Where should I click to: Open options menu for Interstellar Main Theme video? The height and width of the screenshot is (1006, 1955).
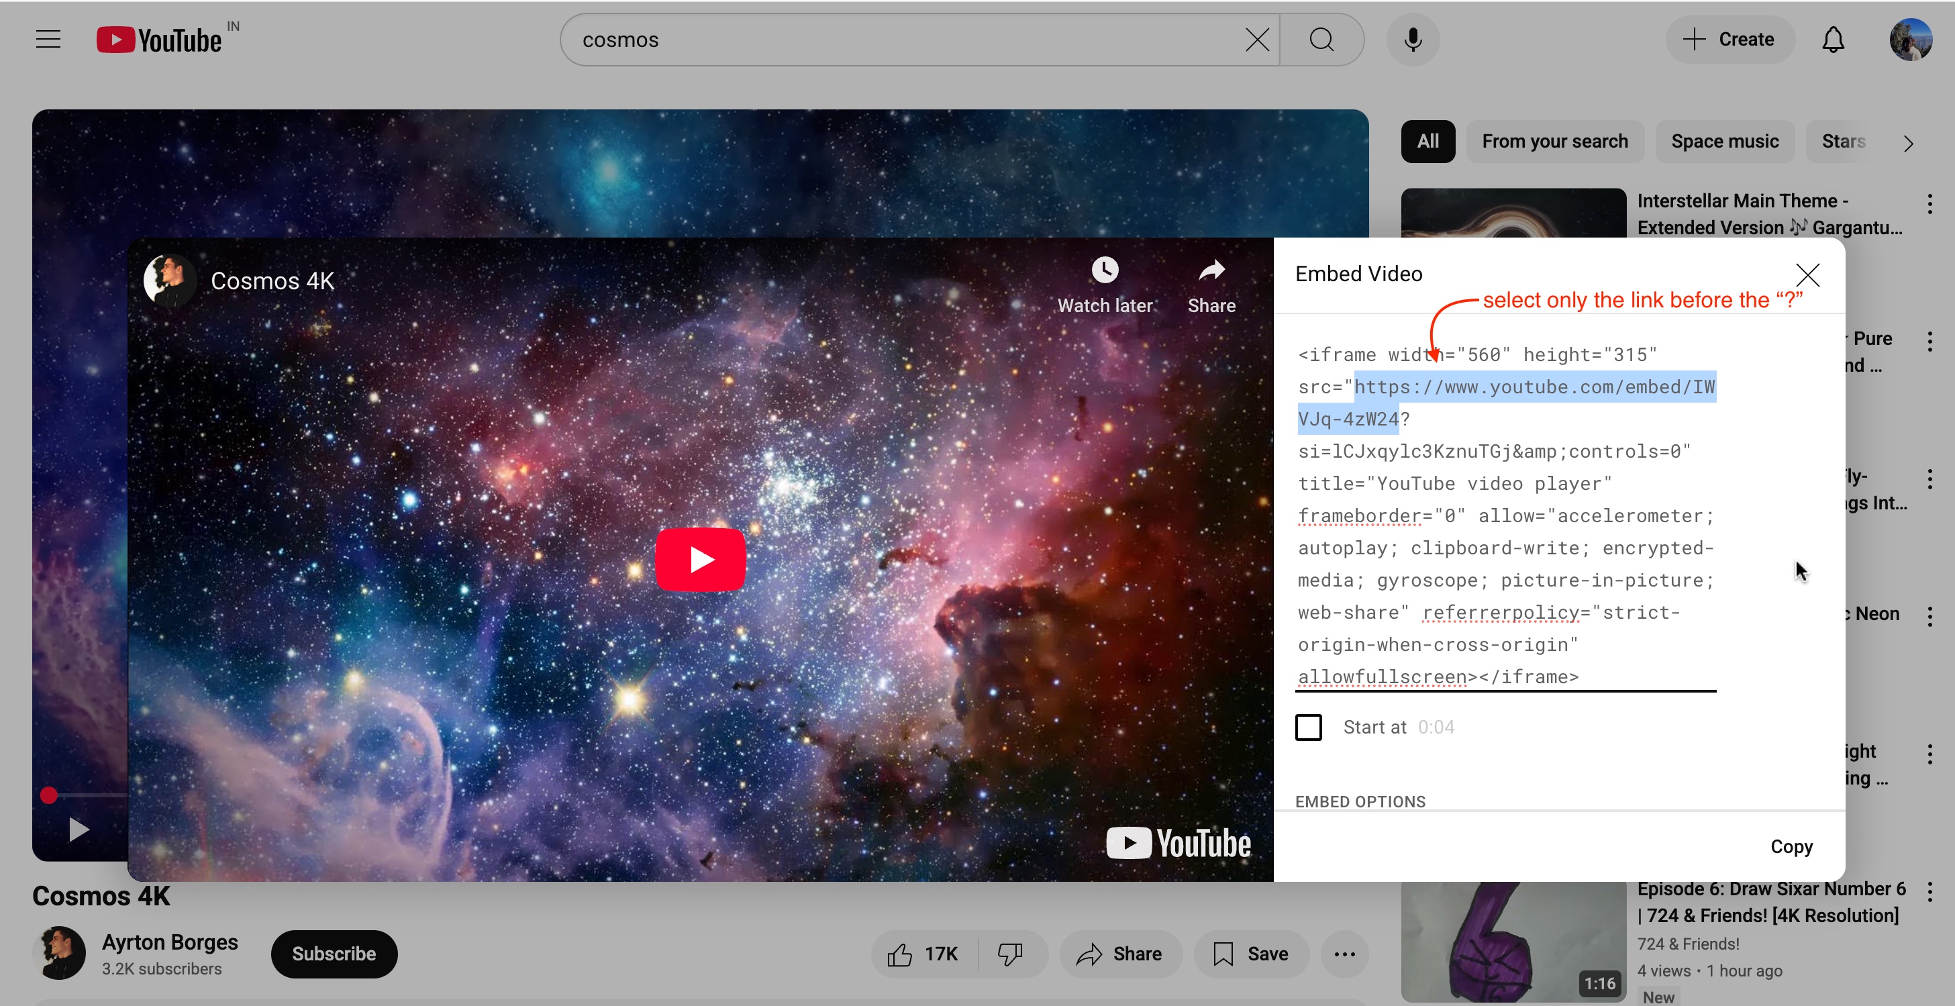click(1929, 203)
